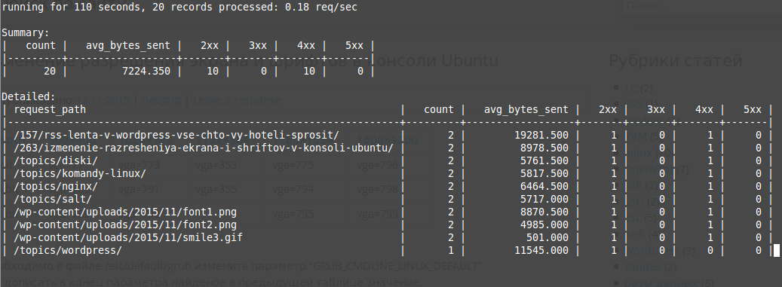Click the '/topics/komandy-linux/' request path
Image resolution: width=782 pixels, height=287 pixels.
click(80, 173)
